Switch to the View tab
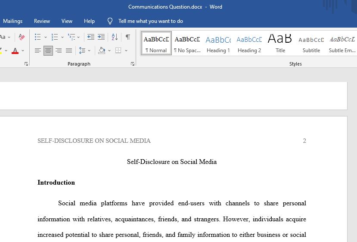357x242 pixels. [67, 21]
